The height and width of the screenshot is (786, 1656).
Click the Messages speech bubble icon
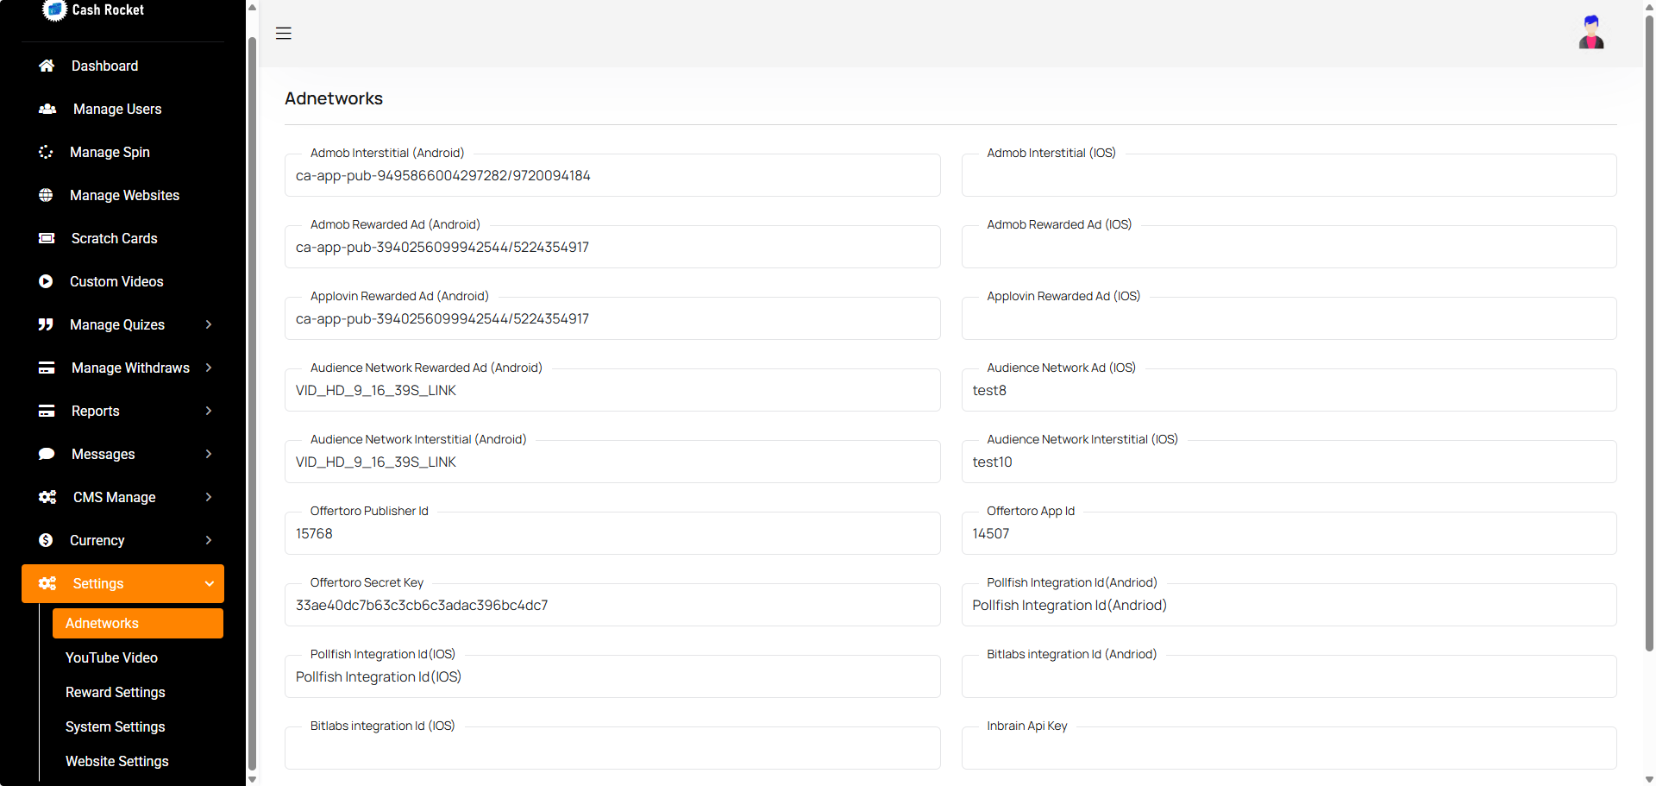click(x=47, y=454)
